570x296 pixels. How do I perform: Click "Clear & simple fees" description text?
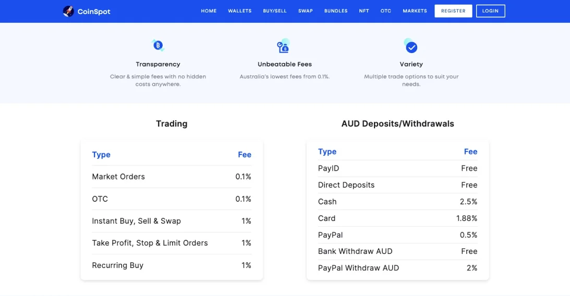point(158,80)
